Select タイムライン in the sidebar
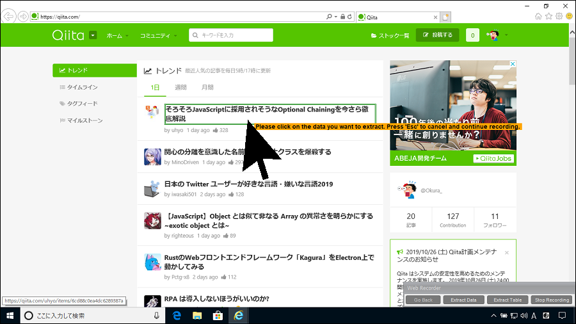Viewport: 576px width, 324px height. 79,87
